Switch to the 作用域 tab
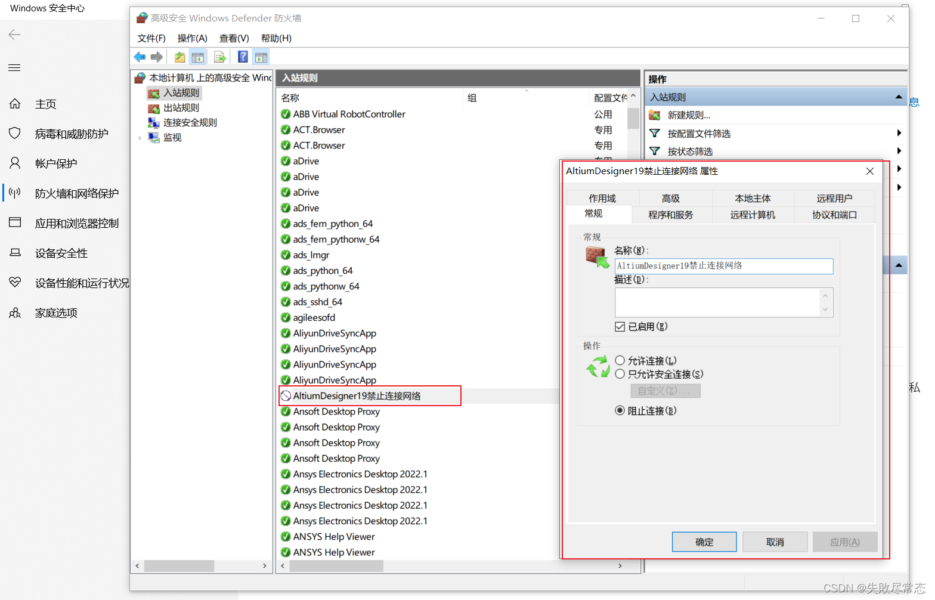 tap(602, 199)
